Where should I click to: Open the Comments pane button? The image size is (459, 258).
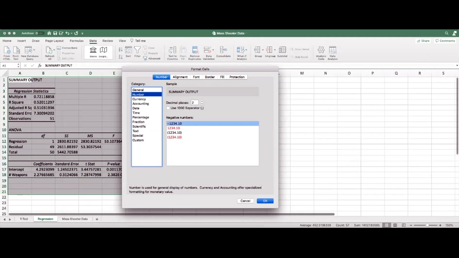click(445, 41)
